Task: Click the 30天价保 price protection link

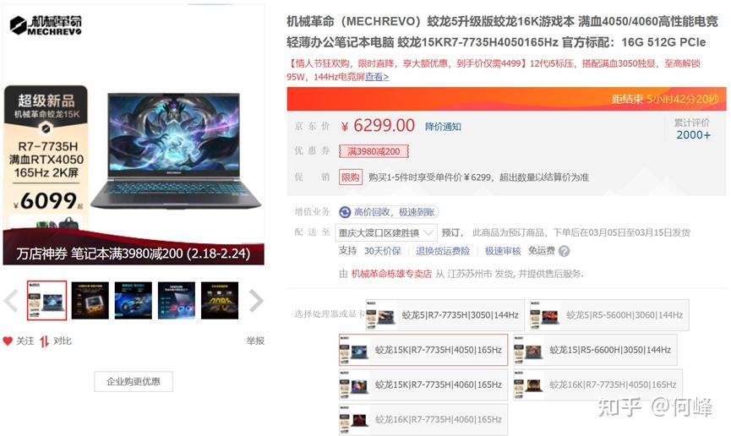Action: click(x=382, y=251)
